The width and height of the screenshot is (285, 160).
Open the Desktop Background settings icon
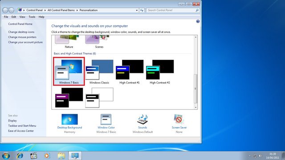[x=69, y=120]
